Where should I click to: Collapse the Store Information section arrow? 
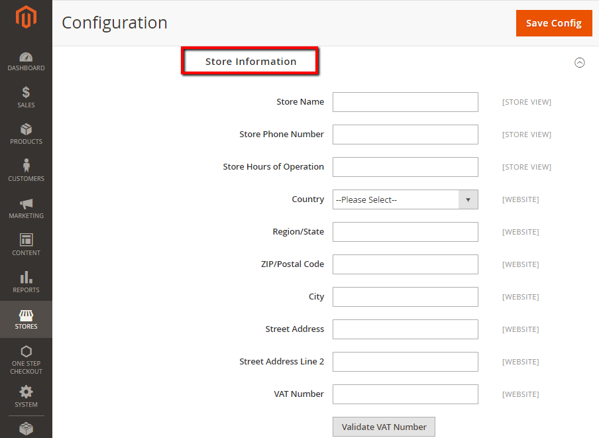[580, 62]
